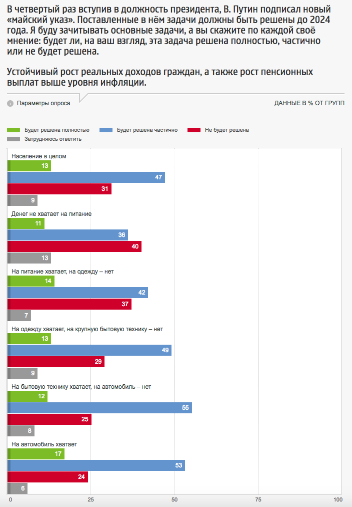Click the blue 55 bar under На бытовую технику

pyautogui.click(x=100, y=408)
